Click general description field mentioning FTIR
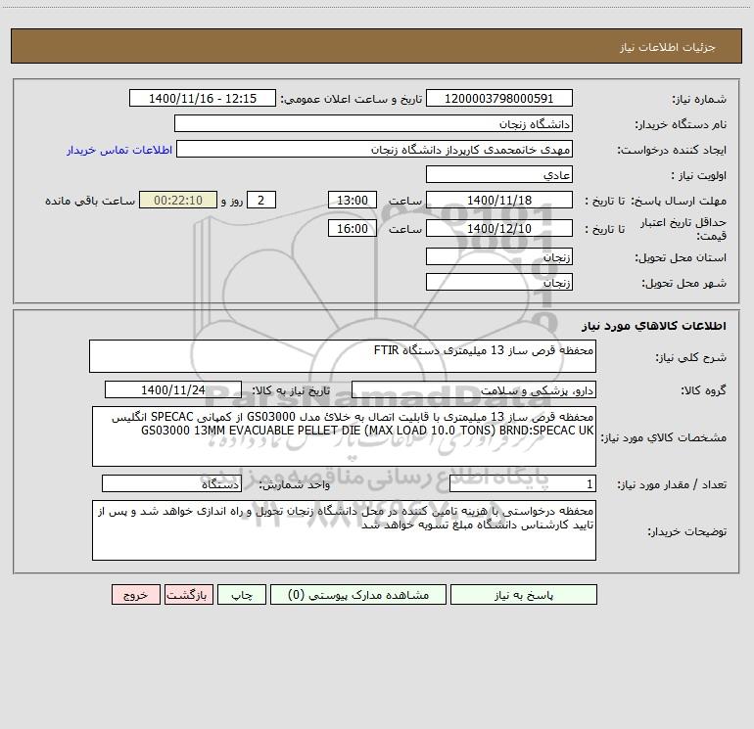The image size is (754, 729). pyautogui.click(x=343, y=356)
